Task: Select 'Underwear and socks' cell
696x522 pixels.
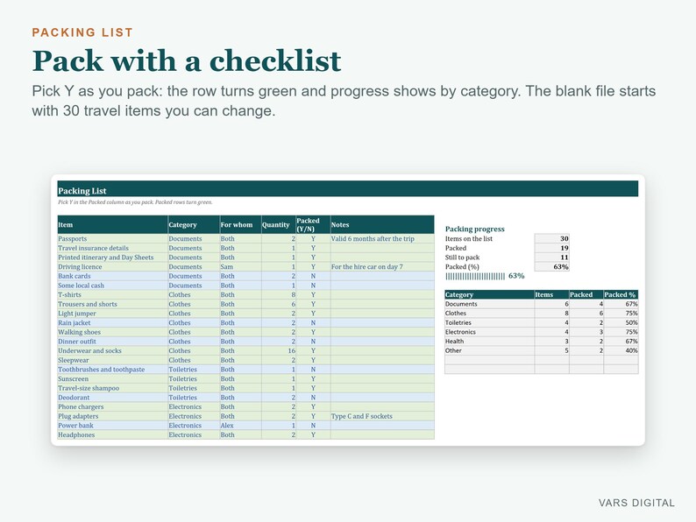Action: [112, 351]
